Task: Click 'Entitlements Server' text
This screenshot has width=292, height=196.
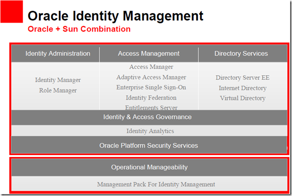Action: pyautogui.click(x=151, y=108)
